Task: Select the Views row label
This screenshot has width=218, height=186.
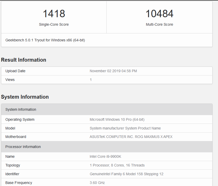Action: (10, 80)
